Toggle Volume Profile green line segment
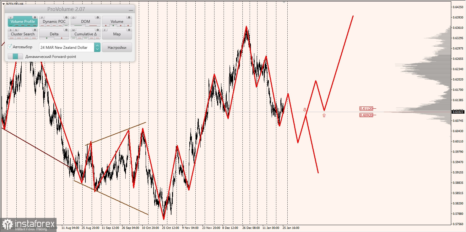 (11, 25)
